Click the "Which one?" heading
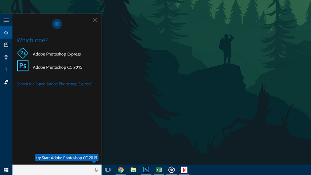311x175 pixels. pos(32,40)
